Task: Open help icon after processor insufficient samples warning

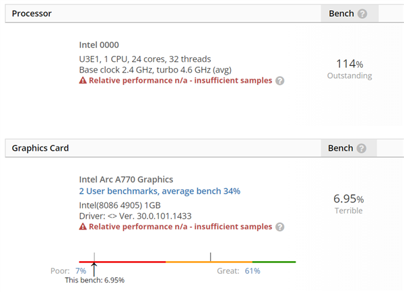Action: [280, 80]
